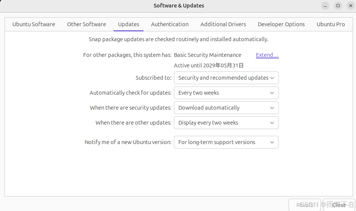This screenshot has width=356, height=211.
Task: Open the security updates action dropdown
Action: click(226, 108)
